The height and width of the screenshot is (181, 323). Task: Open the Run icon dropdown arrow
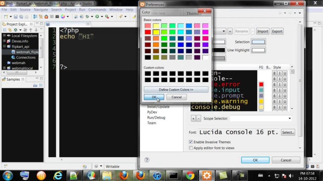click(x=102, y=17)
